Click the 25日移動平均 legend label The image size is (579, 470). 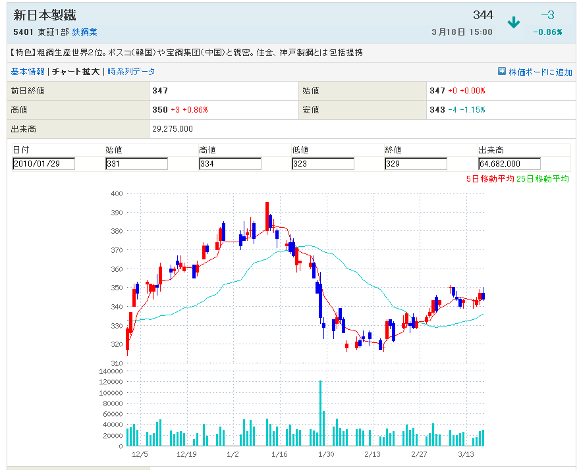click(543, 179)
